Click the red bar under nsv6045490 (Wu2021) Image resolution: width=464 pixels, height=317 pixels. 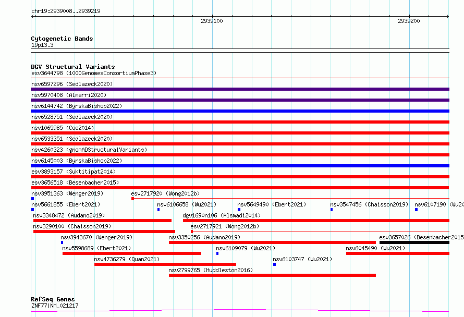coord(398,253)
